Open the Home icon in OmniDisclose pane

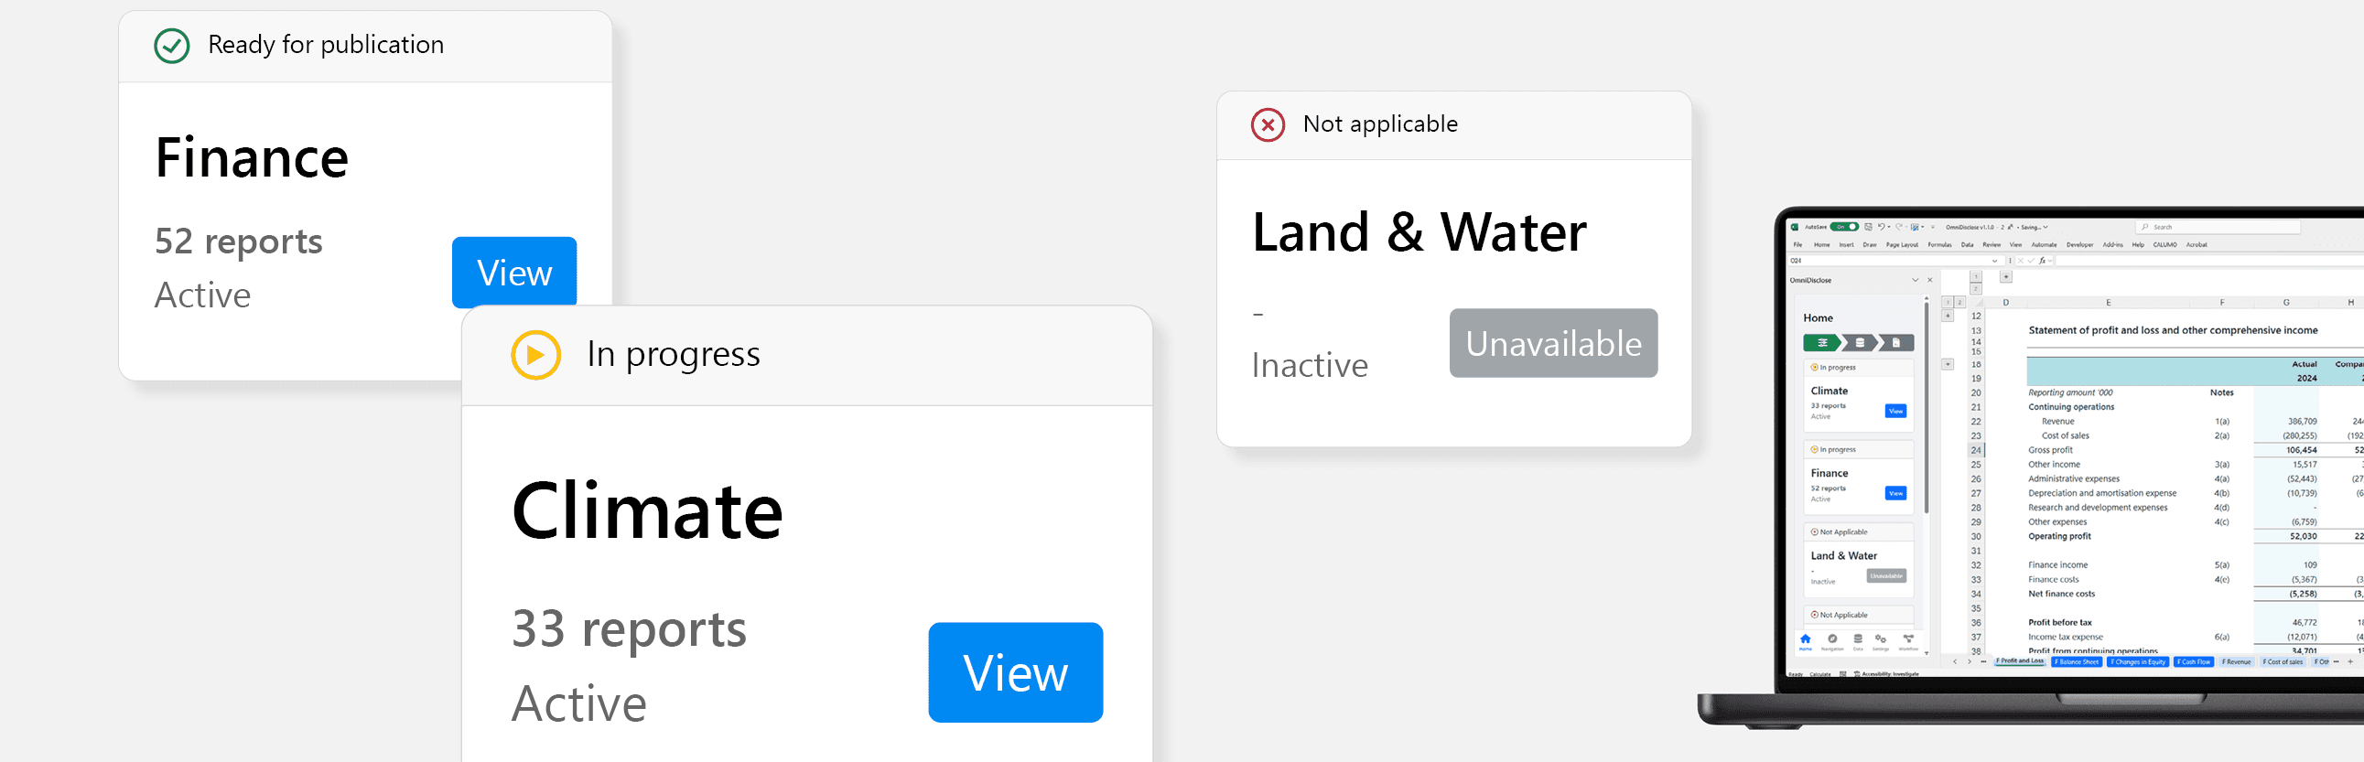click(1805, 639)
